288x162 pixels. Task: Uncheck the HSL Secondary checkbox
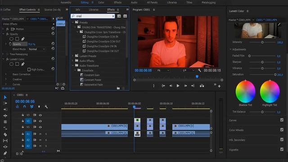tap(282, 139)
